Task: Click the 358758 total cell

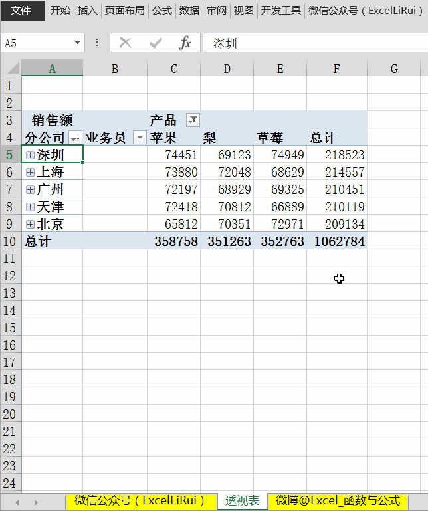Action: pyautogui.click(x=173, y=241)
